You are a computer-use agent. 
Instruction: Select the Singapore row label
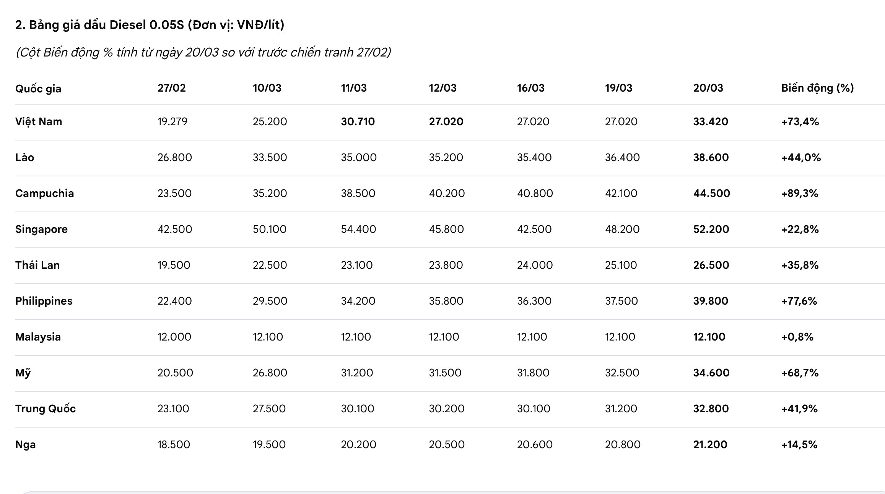pyautogui.click(x=42, y=229)
